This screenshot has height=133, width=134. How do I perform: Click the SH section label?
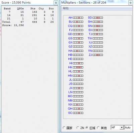(x=90, y=22)
